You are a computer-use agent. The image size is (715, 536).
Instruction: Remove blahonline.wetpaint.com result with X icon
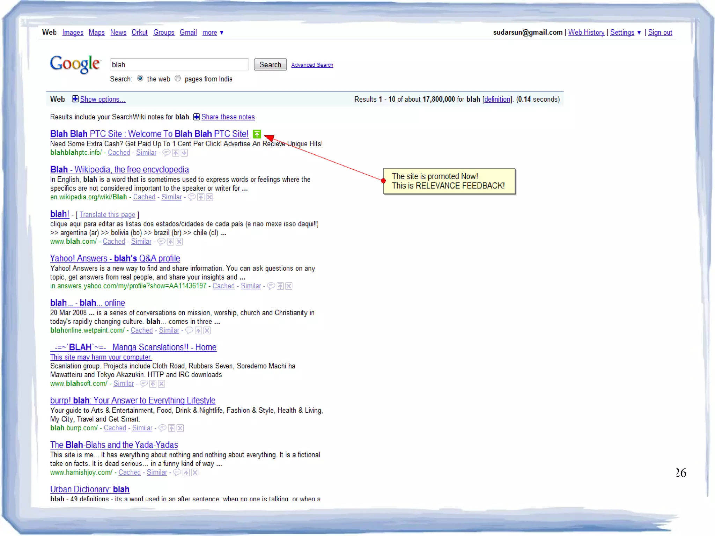(x=207, y=330)
